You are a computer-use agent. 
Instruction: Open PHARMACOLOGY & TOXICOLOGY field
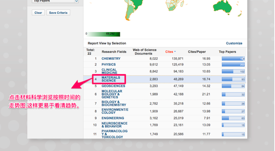114,134
